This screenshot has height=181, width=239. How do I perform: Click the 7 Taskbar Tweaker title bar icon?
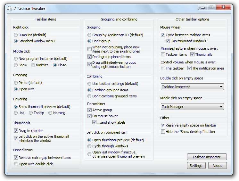point(10,8)
